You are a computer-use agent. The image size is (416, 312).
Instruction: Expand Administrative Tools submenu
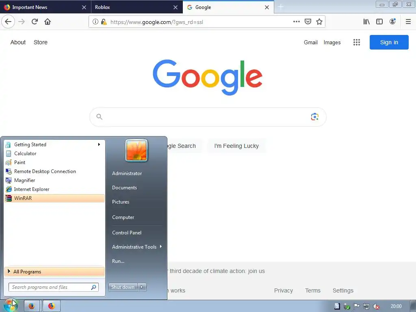pyautogui.click(x=136, y=247)
